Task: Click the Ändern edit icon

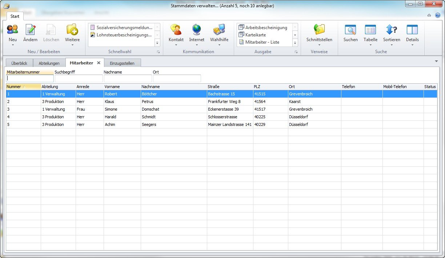Action: [30, 30]
